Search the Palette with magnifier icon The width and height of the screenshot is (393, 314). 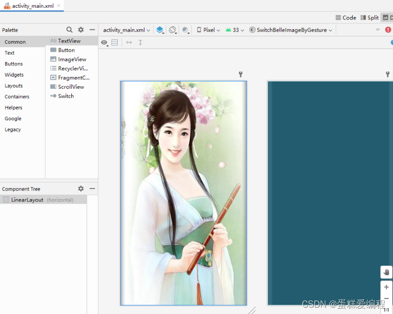pos(69,30)
